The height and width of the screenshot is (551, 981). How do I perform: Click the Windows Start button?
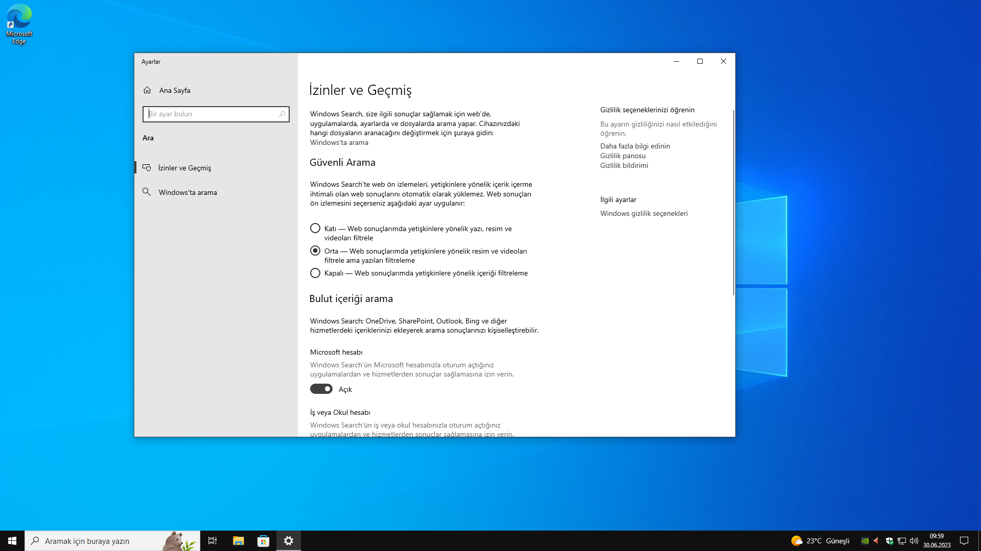tap(12, 541)
